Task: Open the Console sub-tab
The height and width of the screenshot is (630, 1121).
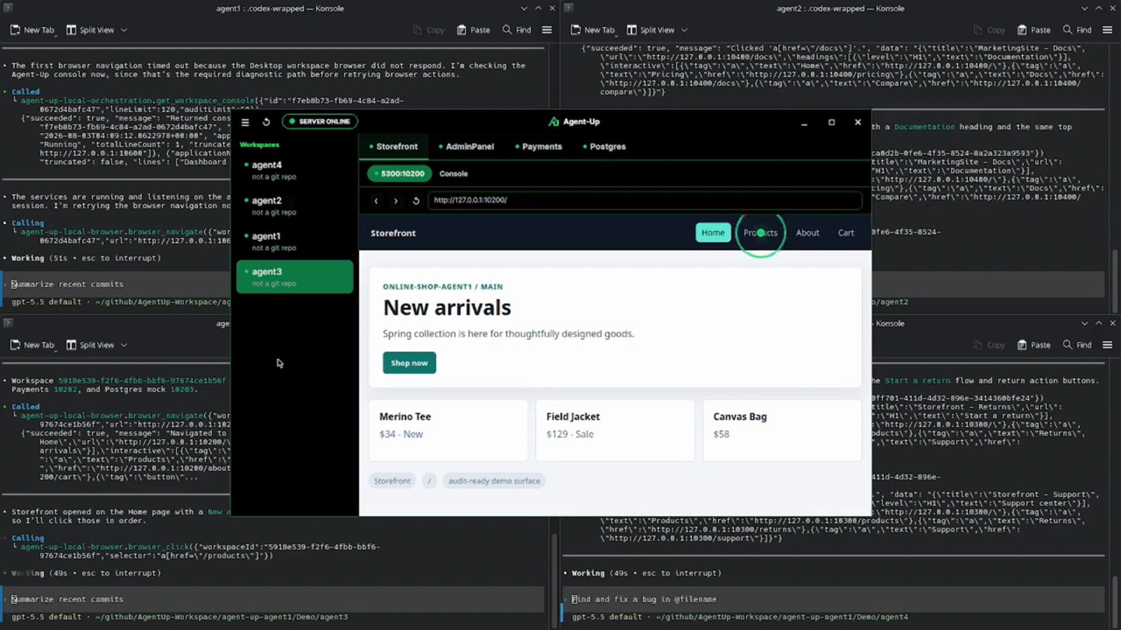Action: click(x=453, y=174)
